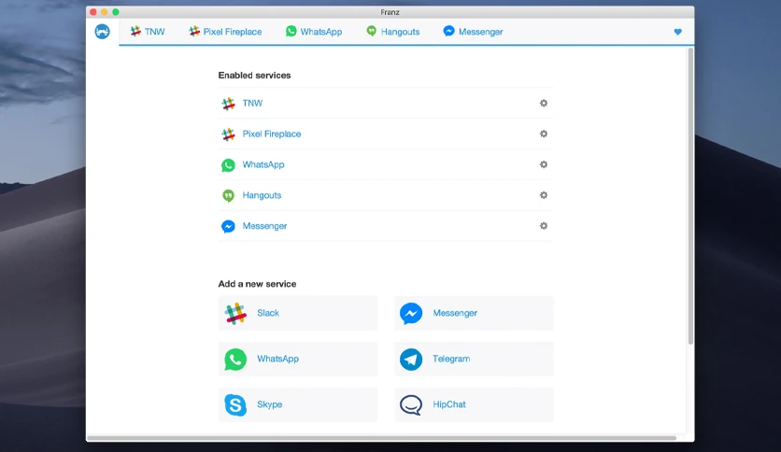Add a new Skype service

click(x=298, y=404)
